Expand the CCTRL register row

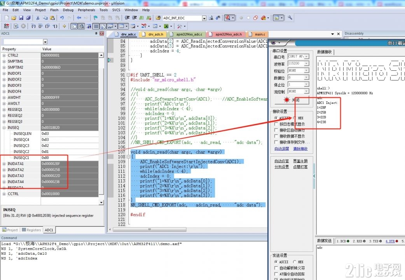click(4, 194)
